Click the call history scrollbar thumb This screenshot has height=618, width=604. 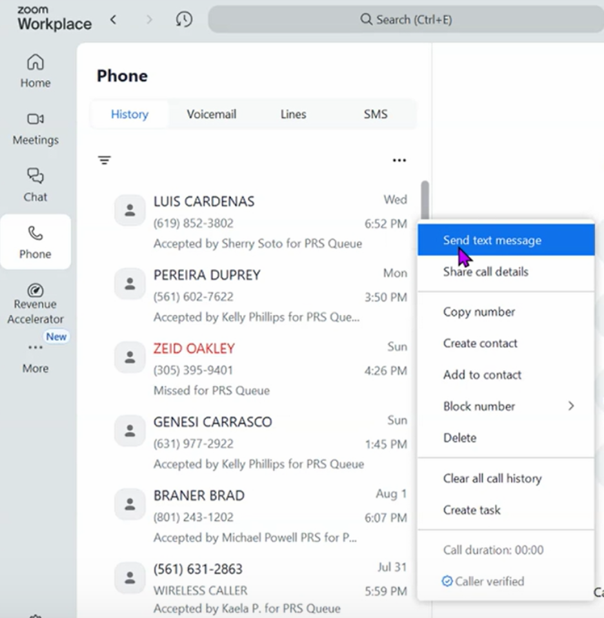425,200
